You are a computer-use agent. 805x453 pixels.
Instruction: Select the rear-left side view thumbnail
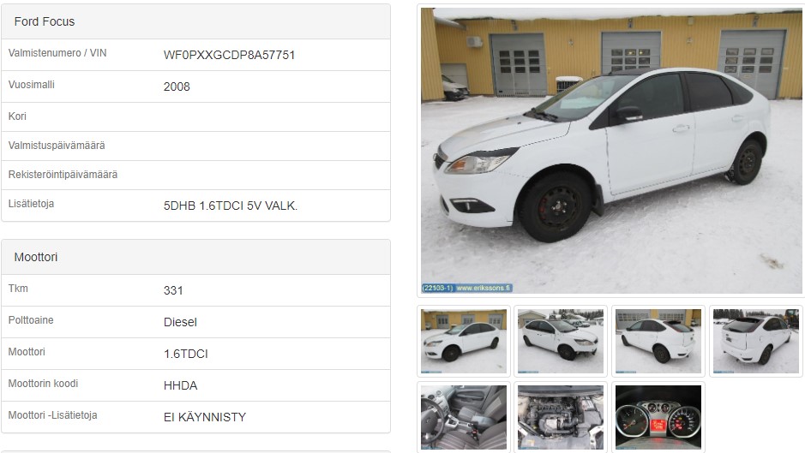tap(658, 341)
